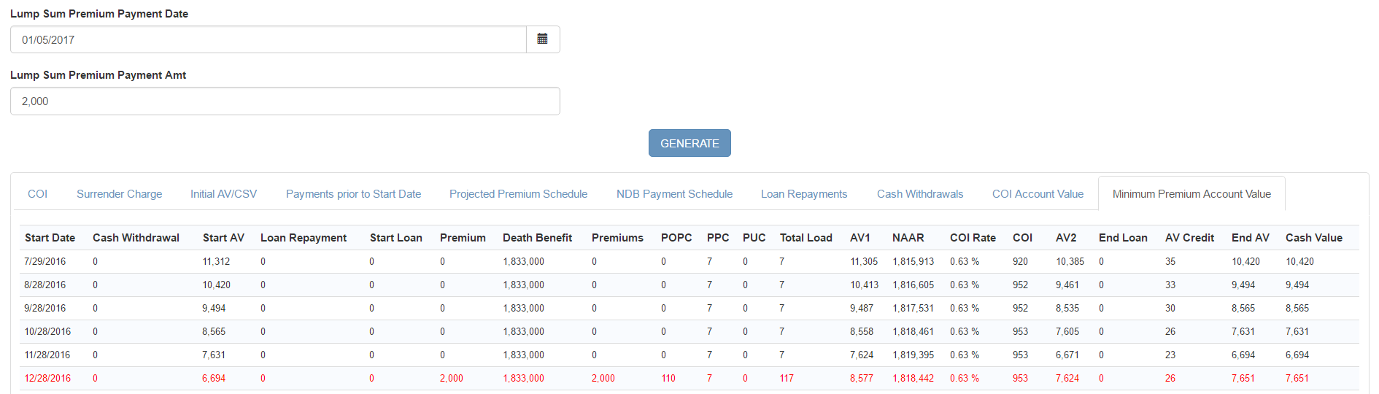The width and height of the screenshot is (1379, 394).
Task: Select the highlighted 12/28/2016 row date
Action: coord(47,379)
